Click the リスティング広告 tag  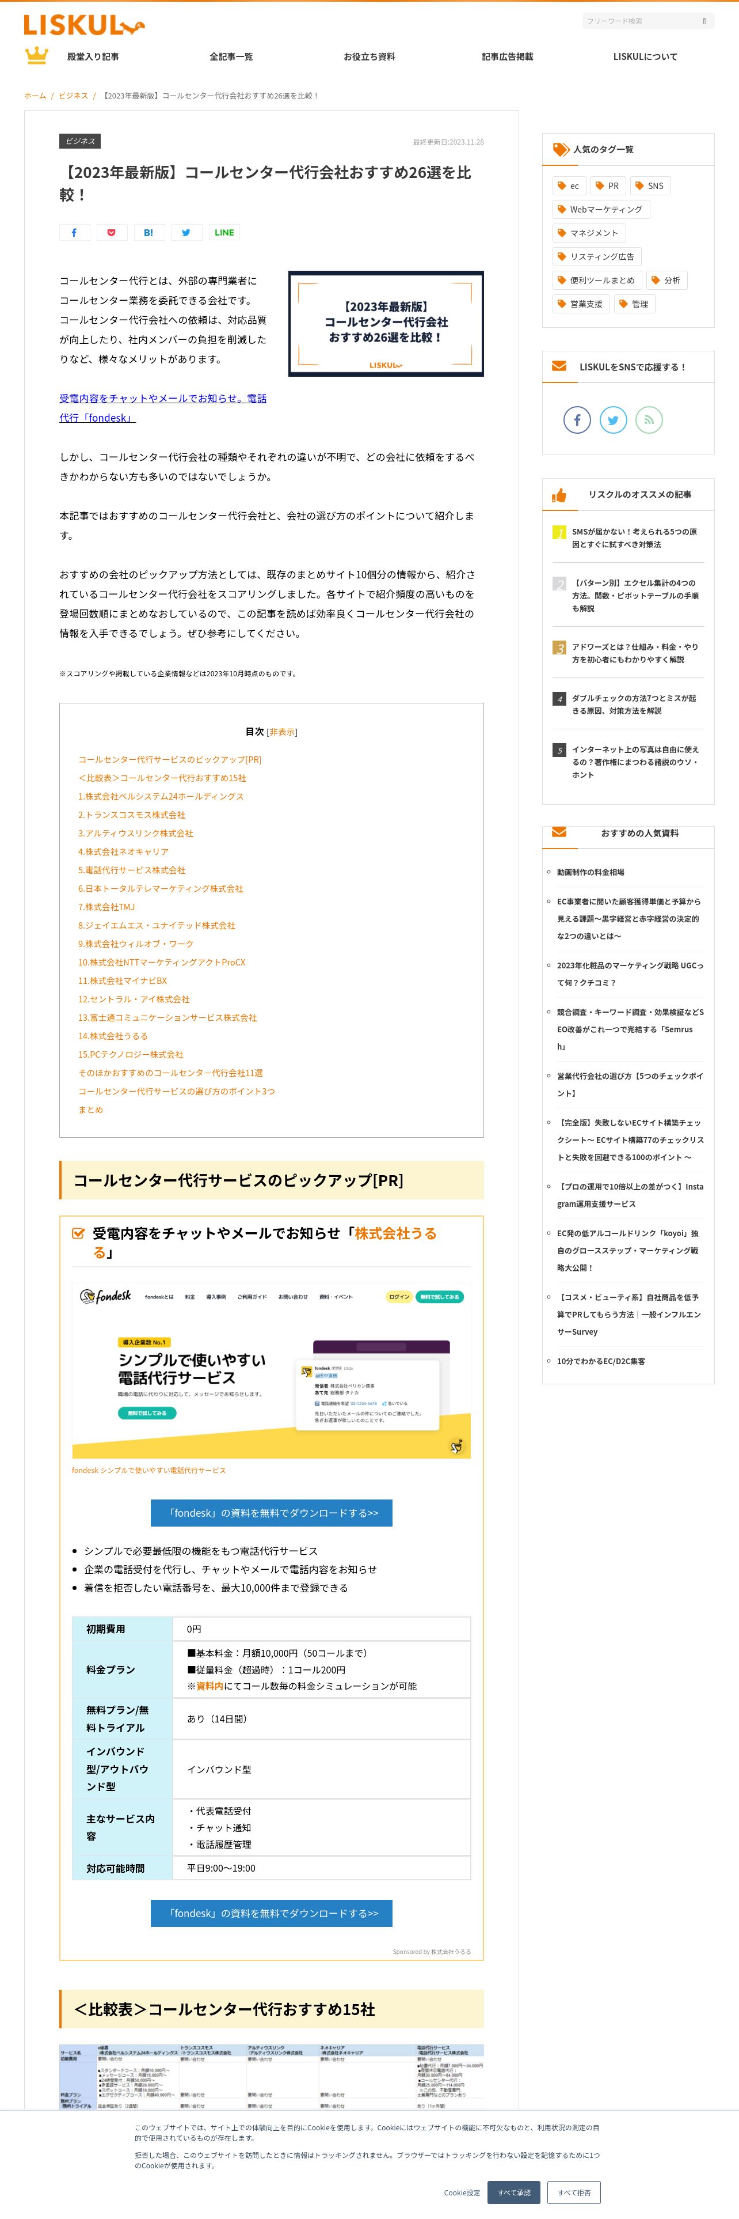[x=597, y=257]
